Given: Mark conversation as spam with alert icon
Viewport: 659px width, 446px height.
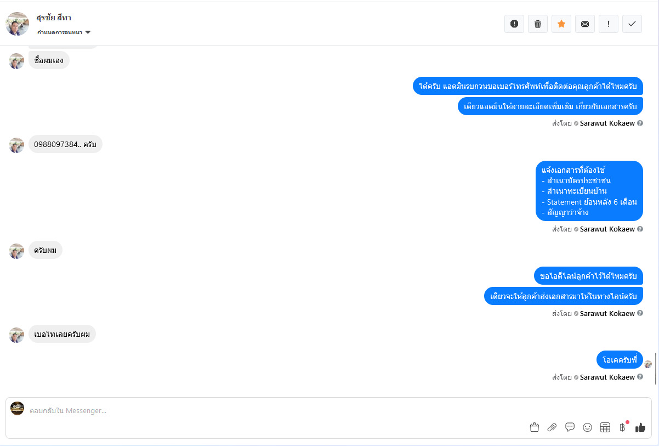Looking at the screenshot, I should click(514, 24).
